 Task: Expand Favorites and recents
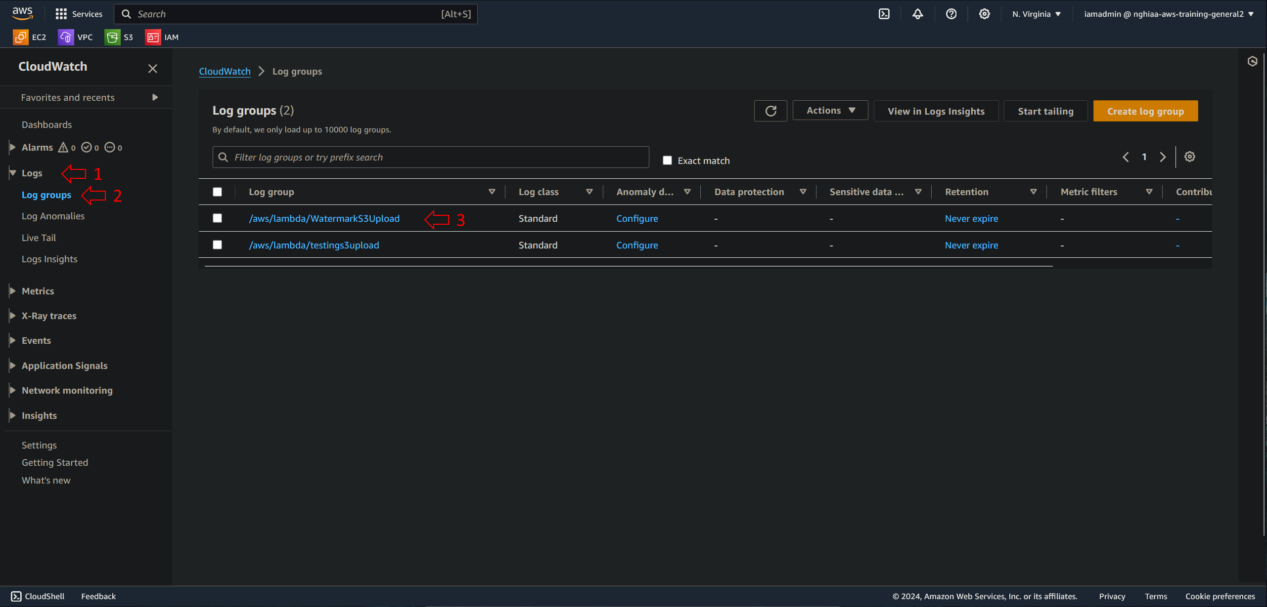click(x=155, y=97)
